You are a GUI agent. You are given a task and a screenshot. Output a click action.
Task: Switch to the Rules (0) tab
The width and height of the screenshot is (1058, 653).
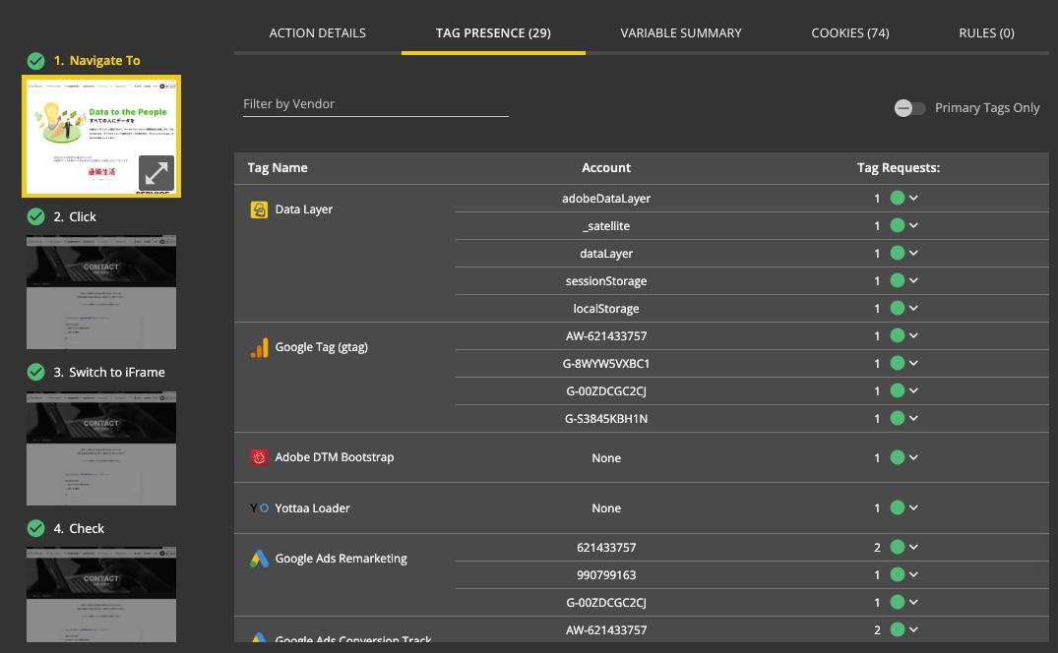(986, 33)
